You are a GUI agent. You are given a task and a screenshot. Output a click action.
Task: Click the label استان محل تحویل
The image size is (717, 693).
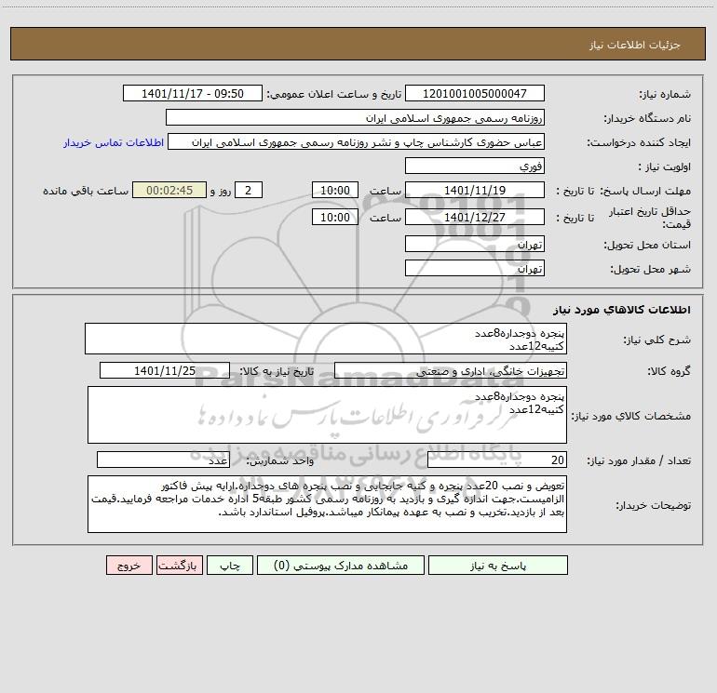pyautogui.click(x=647, y=245)
